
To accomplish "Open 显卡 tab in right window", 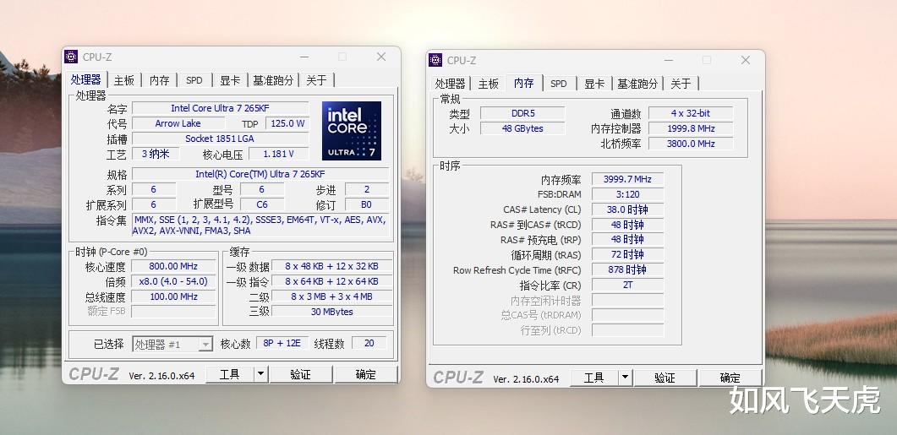I will tap(594, 84).
